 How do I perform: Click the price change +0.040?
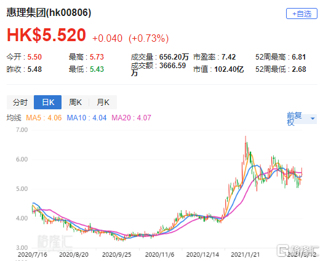click(x=107, y=39)
